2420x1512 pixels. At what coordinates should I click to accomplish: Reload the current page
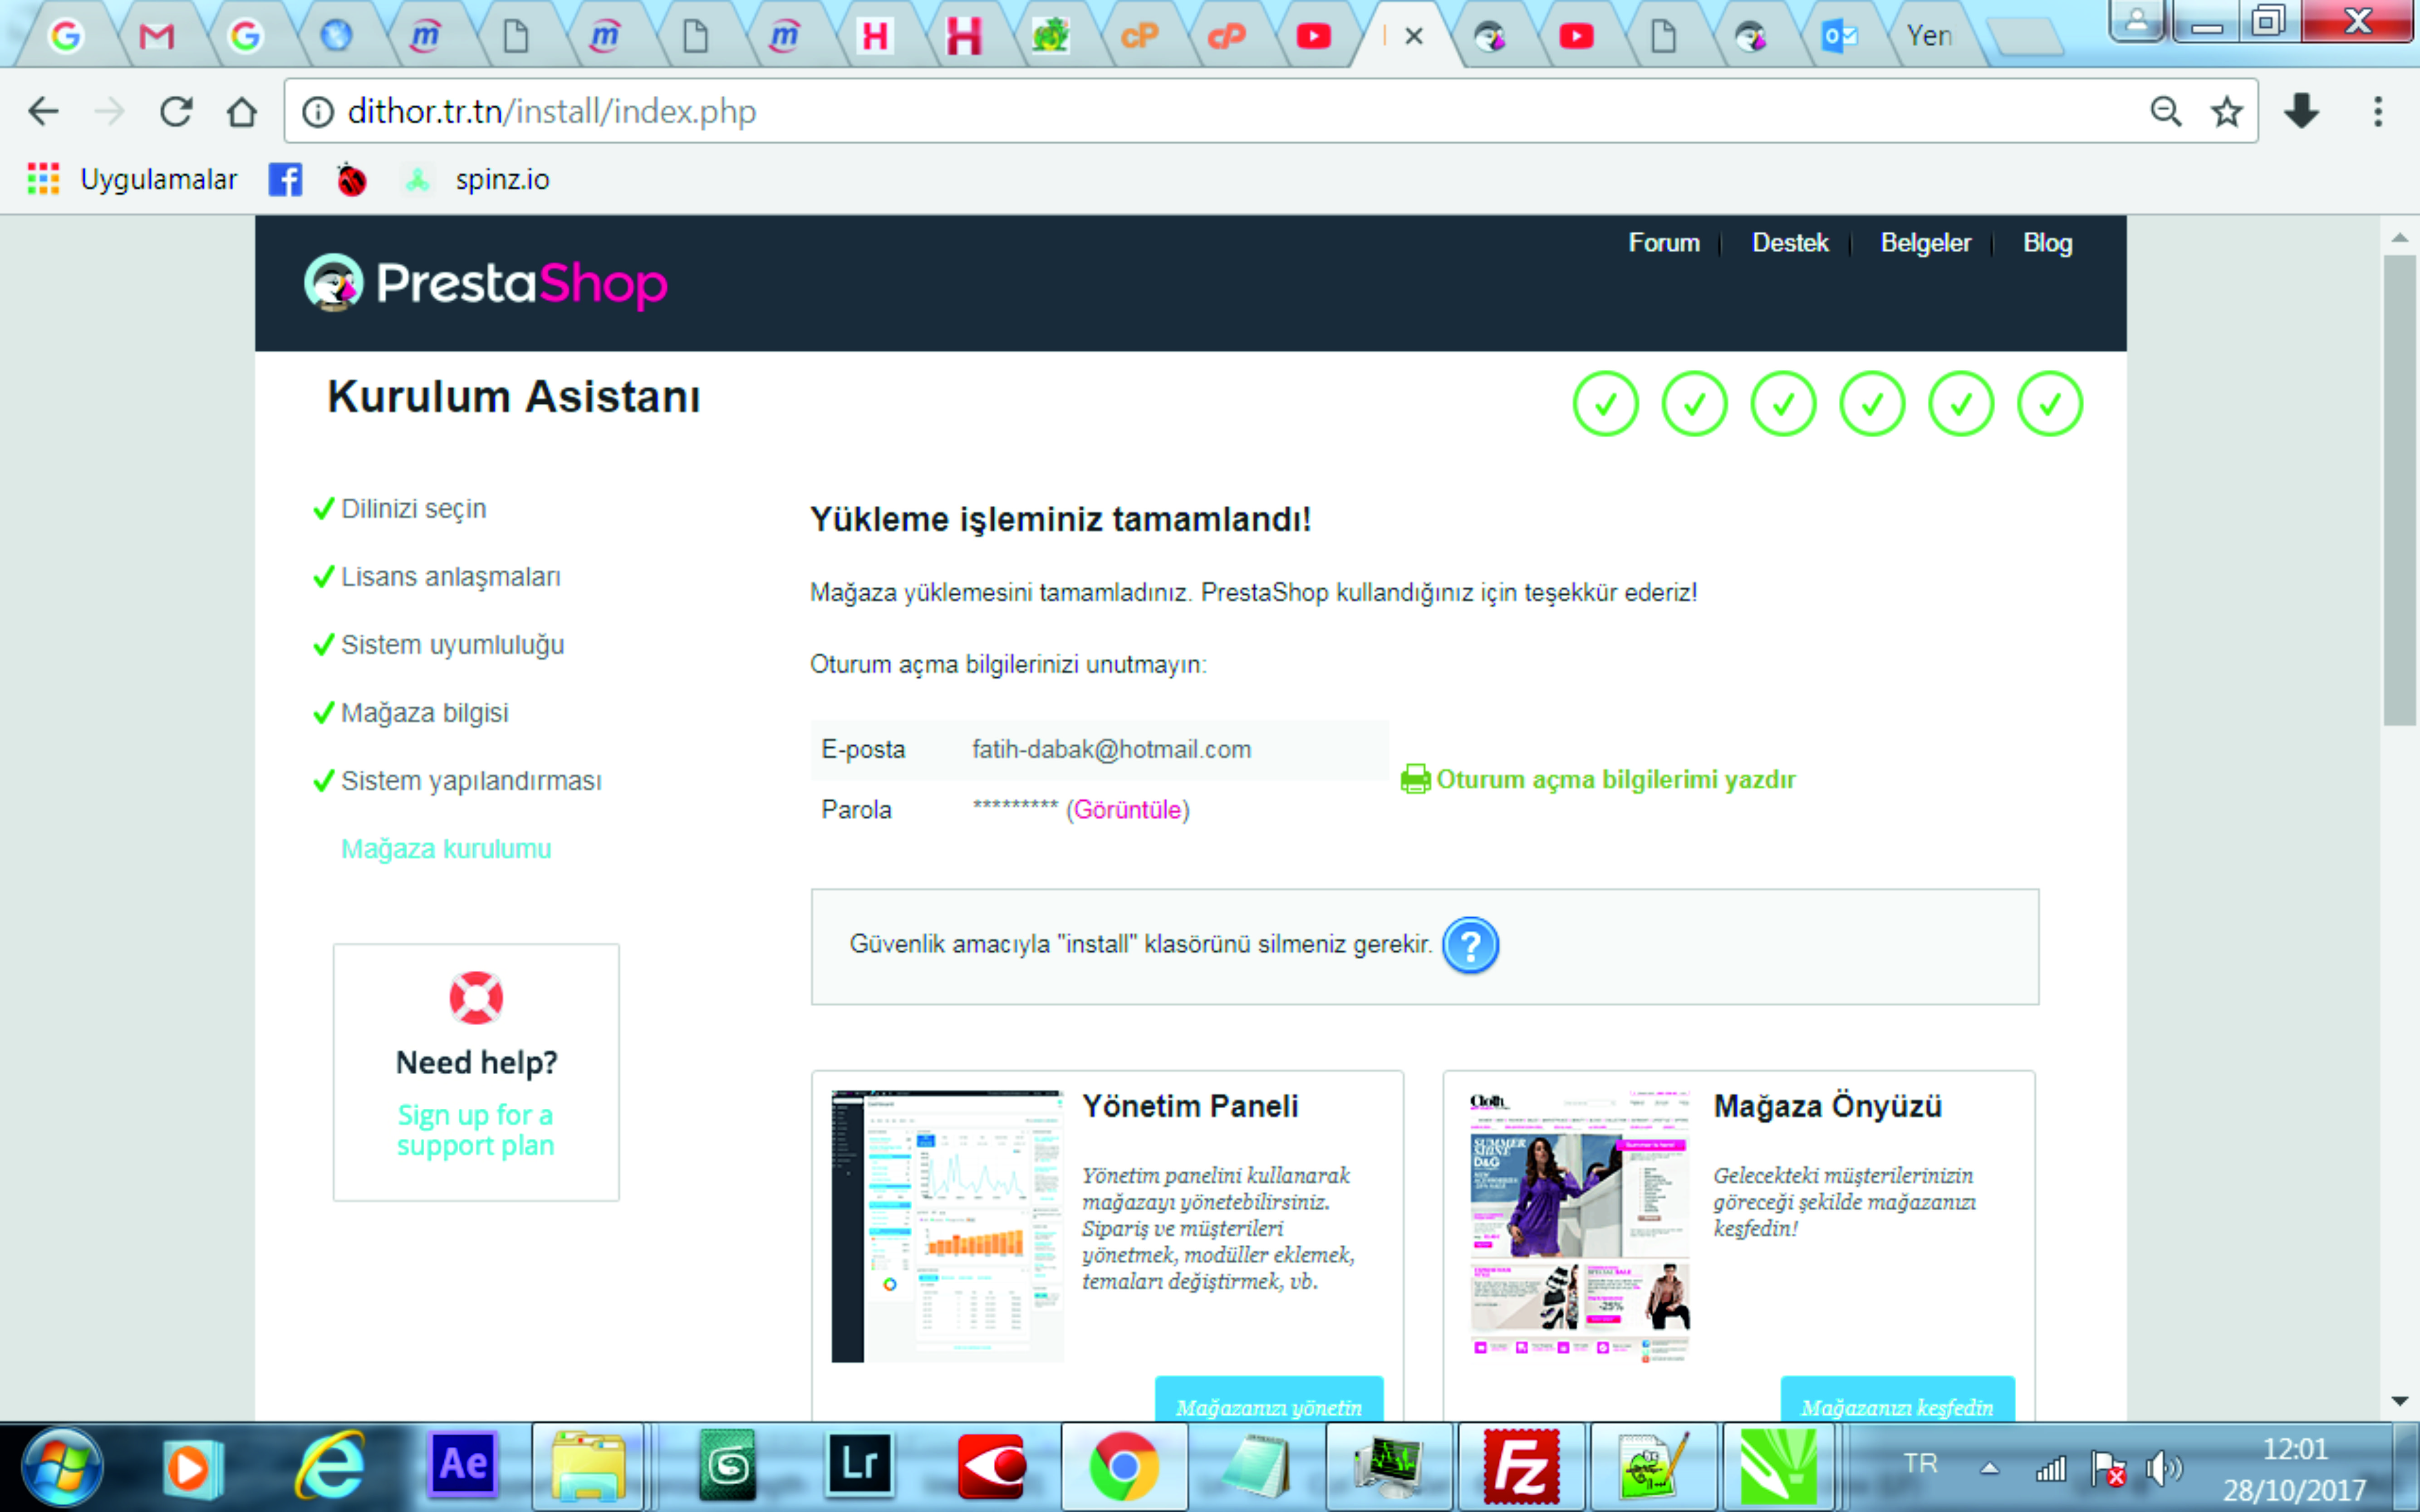[176, 111]
